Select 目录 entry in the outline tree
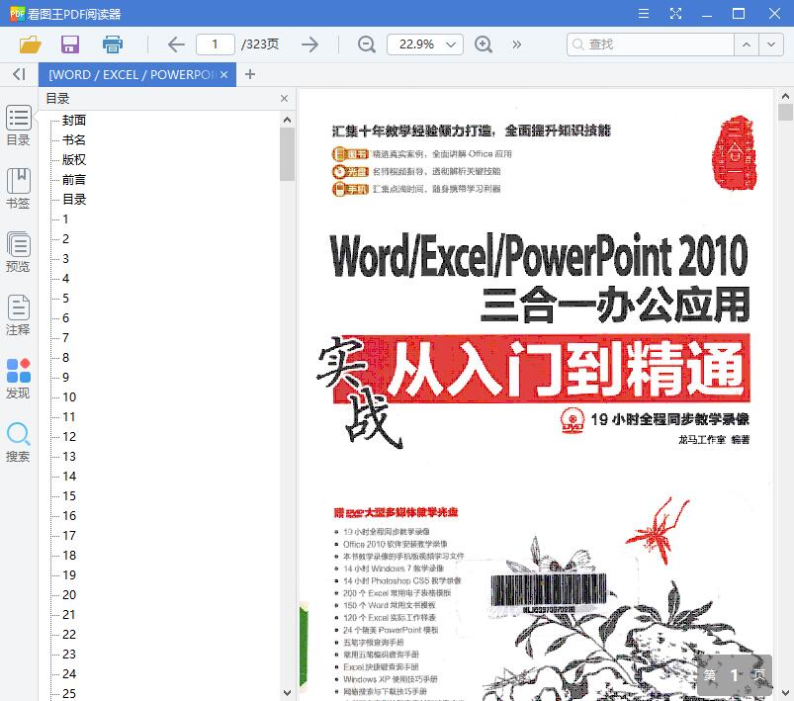The width and height of the screenshot is (794, 701). click(74, 199)
